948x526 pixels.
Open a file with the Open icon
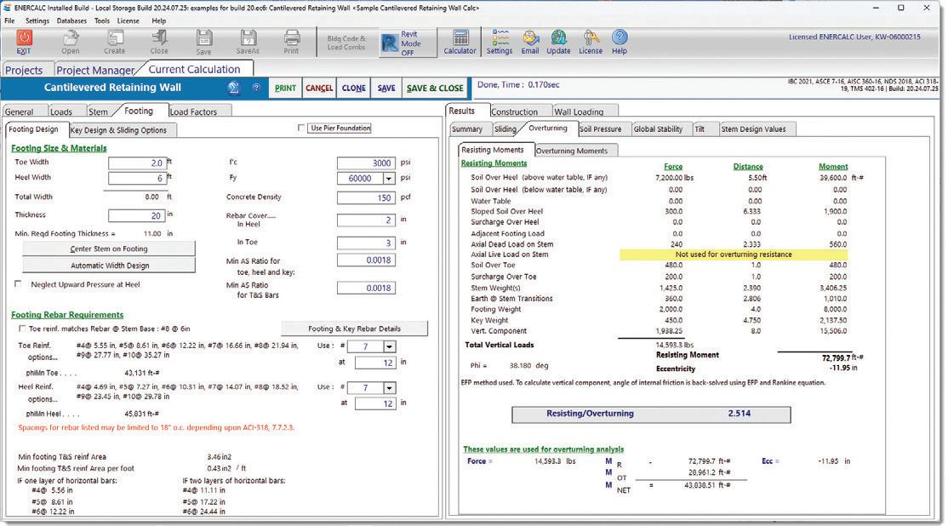[70, 42]
